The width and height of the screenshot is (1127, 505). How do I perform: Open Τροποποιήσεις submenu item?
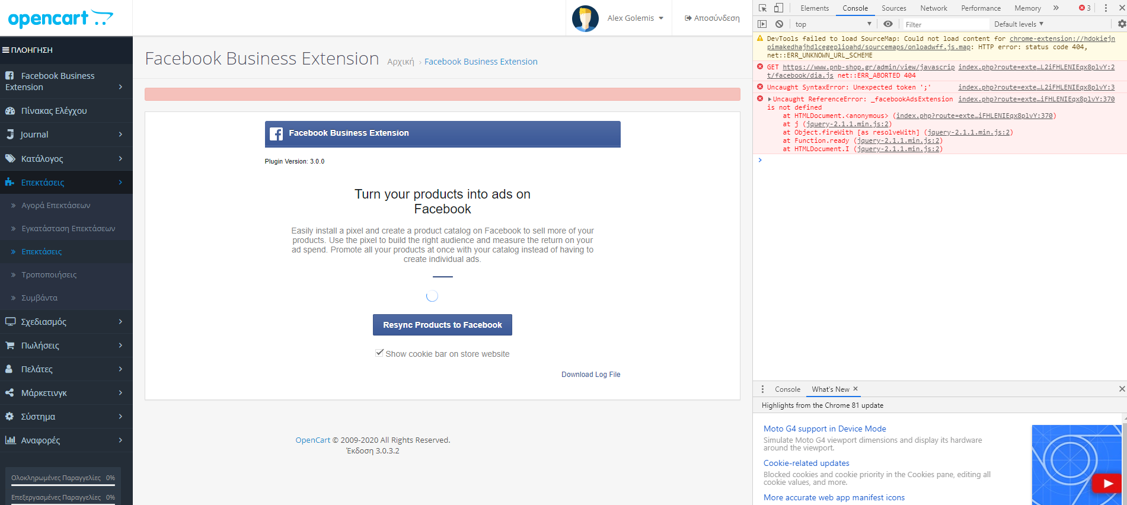click(x=49, y=274)
